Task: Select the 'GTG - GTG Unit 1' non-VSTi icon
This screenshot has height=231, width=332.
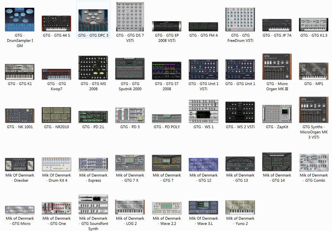Action: [240, 70]
